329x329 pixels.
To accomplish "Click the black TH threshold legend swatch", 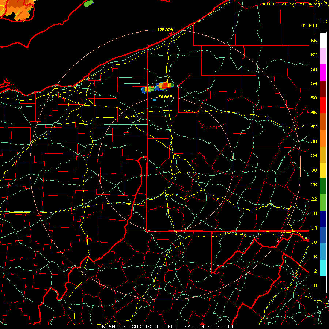I will (323, 284).
